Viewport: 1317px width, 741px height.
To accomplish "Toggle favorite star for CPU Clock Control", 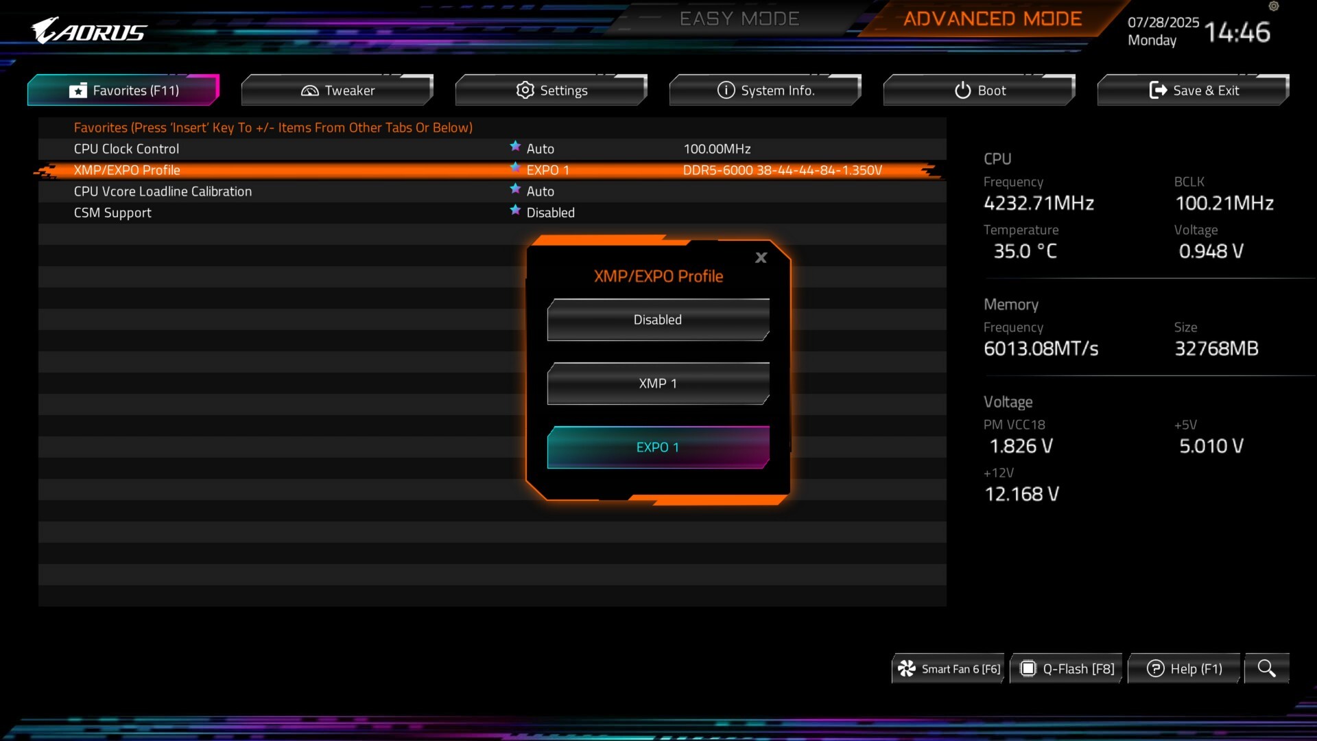I will 515,146.
